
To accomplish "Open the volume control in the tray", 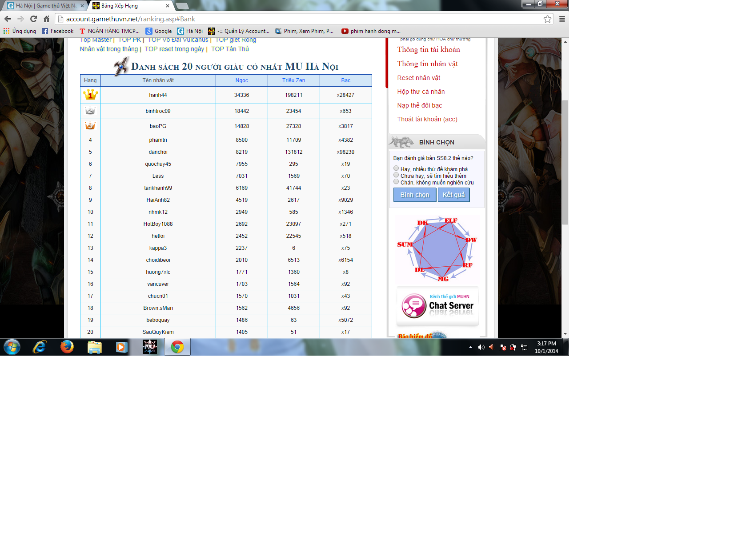I will [x=481, y=347].
